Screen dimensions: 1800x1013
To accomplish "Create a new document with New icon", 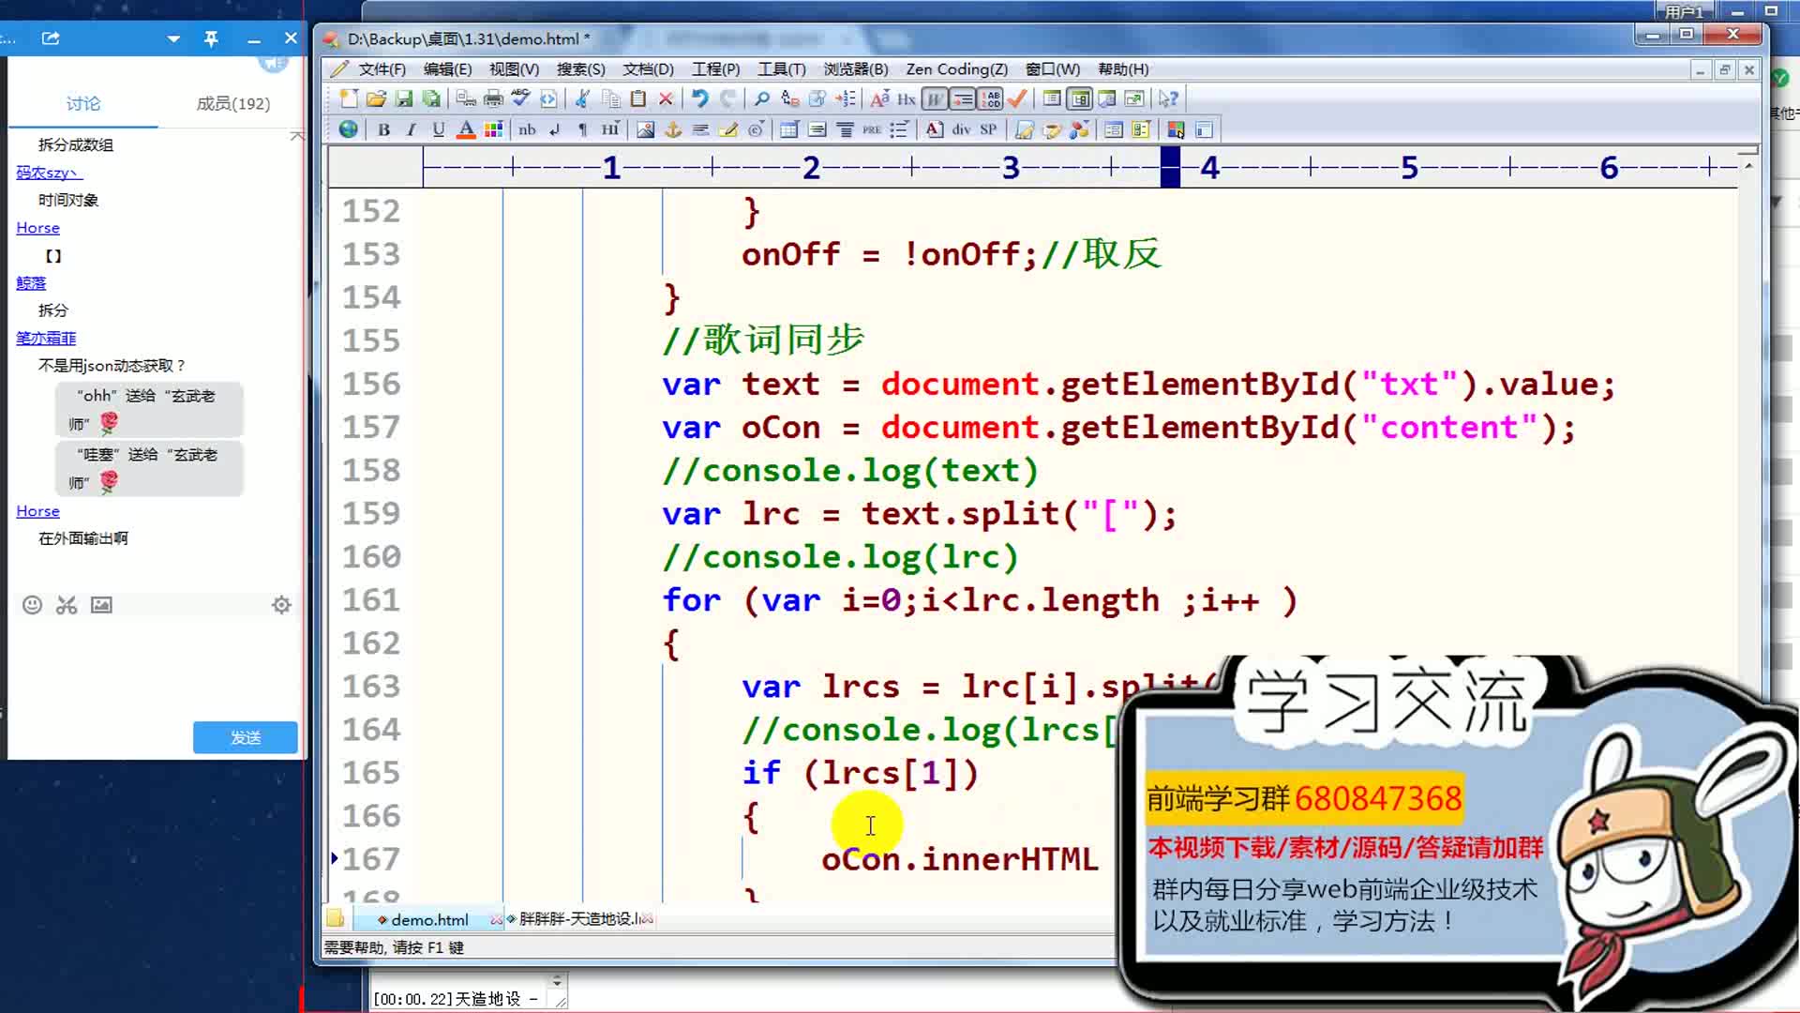I will [349, 98].
